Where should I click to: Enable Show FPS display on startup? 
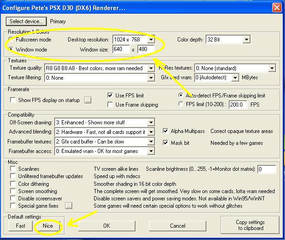[x=13, y=100]
